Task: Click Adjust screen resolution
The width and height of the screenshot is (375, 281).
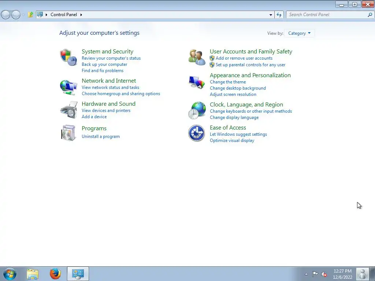Action: point(233,94)
